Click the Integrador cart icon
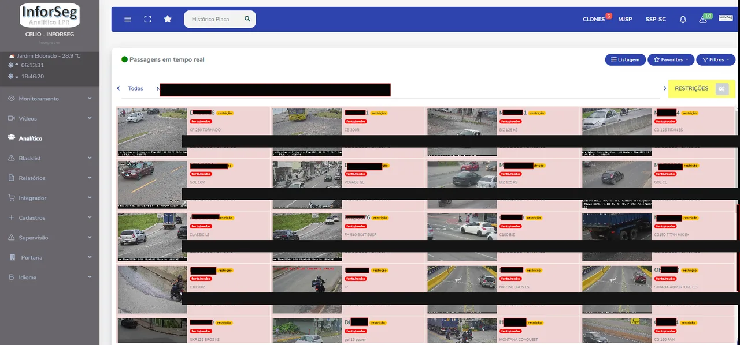The width and height of the screenshot is (740, 345). (x=12, y=197)
